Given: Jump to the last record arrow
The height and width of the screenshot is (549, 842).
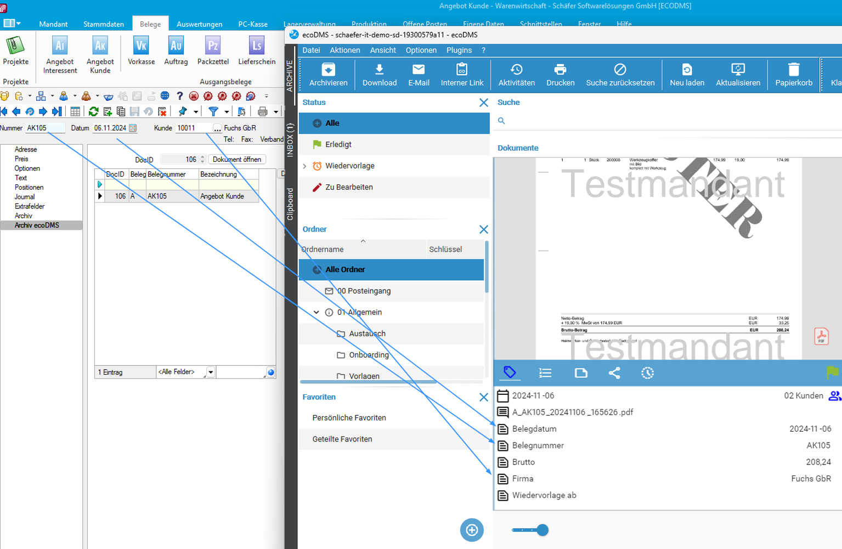Looking at the screenshot, I should pos(56,111).
